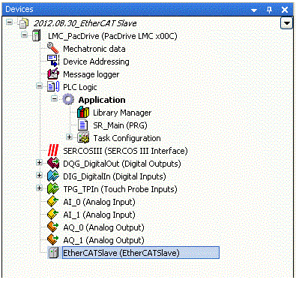Click the red SERCOSIII stripes icon

click(x=53, y=150)
